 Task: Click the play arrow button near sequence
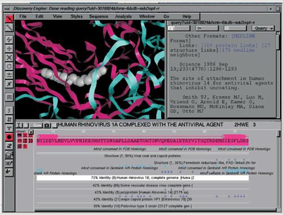(31, 131)
